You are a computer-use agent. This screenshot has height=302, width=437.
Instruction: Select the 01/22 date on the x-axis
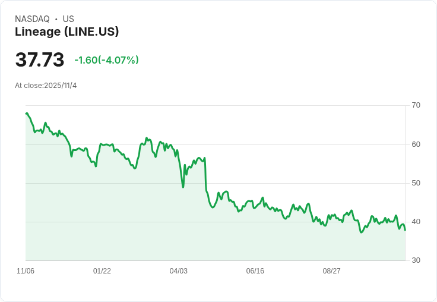(102, 271)
